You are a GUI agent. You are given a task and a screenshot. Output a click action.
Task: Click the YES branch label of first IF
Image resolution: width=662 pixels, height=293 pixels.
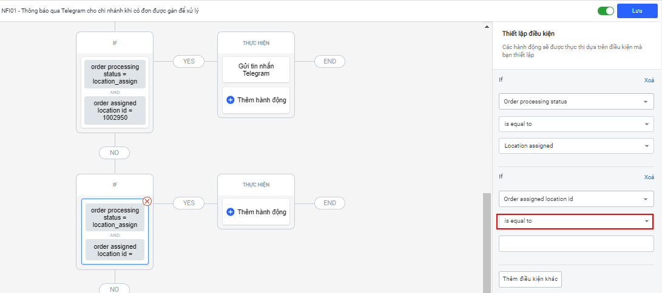[x=189, y=61]
